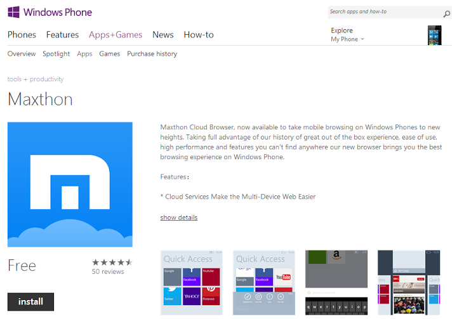The width and height of the screenshot is (457, 319).
Task: Open third screenshot showing keyboard
Action: 336,283
